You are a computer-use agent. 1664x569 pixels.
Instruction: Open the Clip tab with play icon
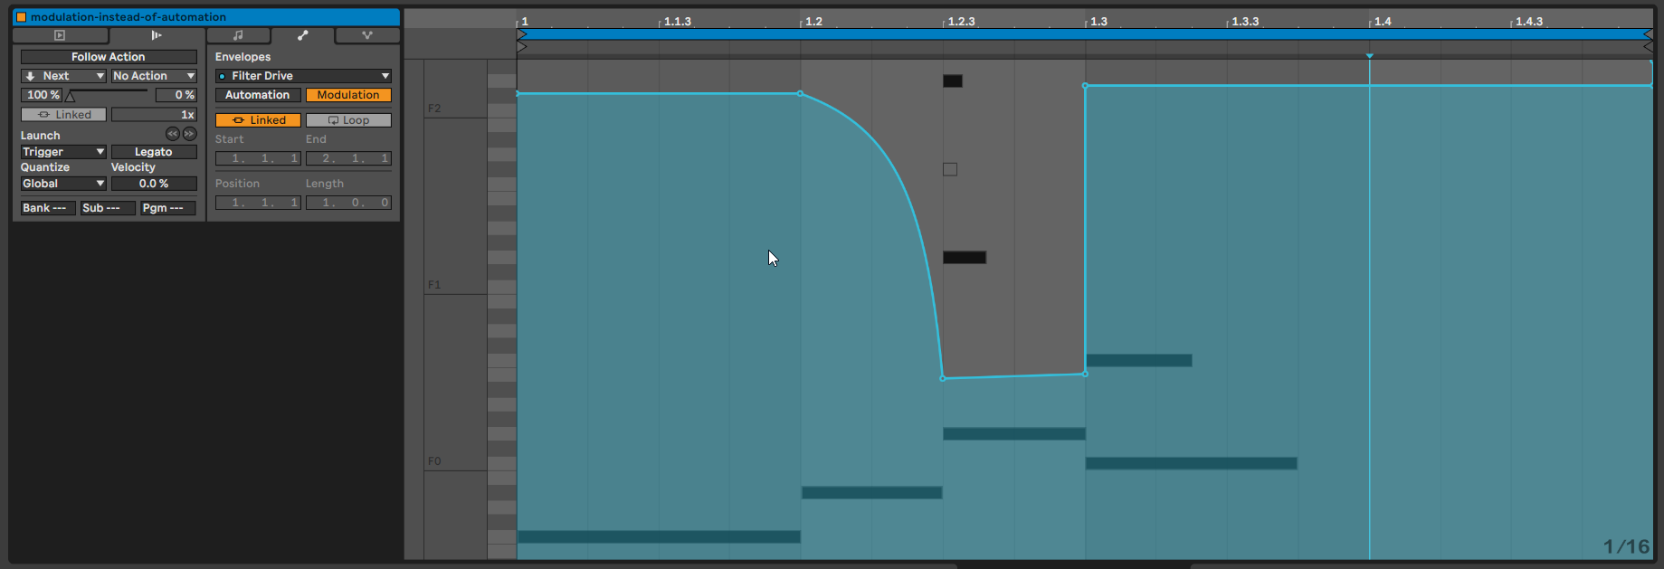point(60,35)
